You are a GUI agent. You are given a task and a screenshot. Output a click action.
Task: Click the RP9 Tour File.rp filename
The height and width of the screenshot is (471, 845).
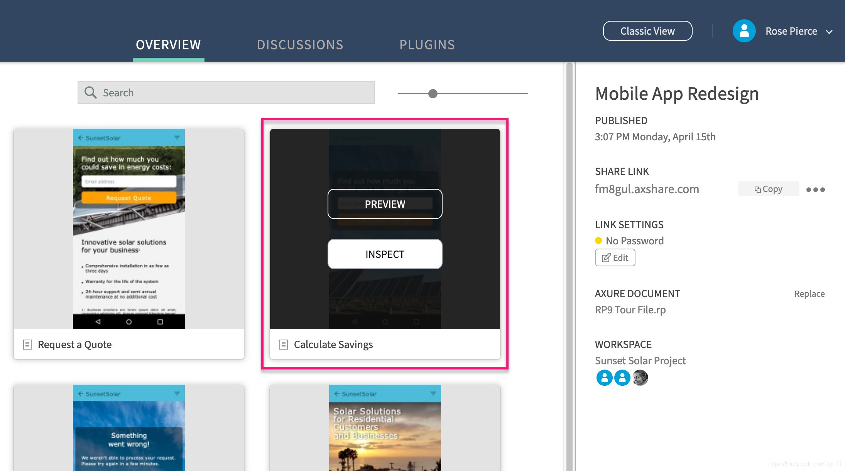pyautogui.click(x=630, y=310)
